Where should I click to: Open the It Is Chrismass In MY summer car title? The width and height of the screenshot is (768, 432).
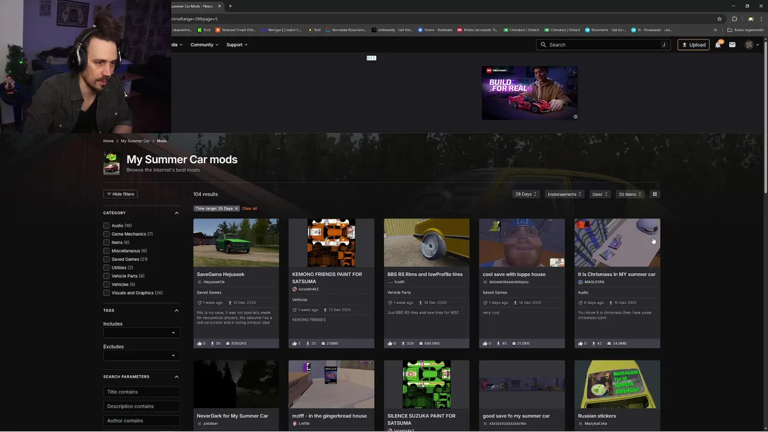617,274
